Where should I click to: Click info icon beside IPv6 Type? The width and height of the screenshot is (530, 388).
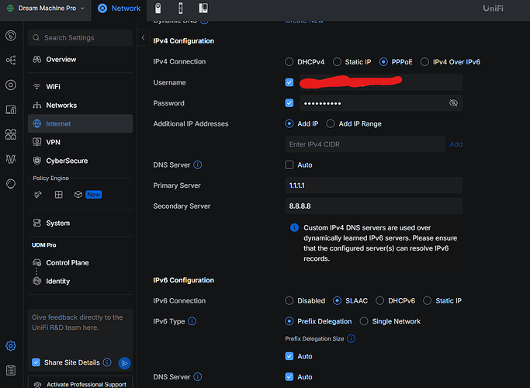[192, 321]
